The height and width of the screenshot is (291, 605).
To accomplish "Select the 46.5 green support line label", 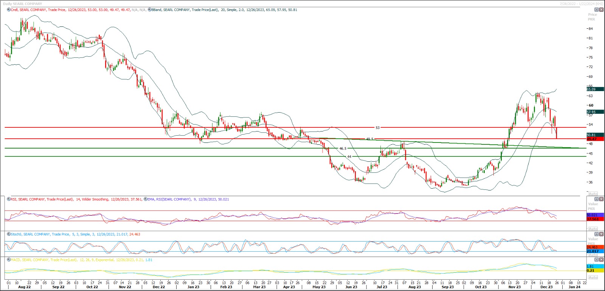I will [343, 149].
